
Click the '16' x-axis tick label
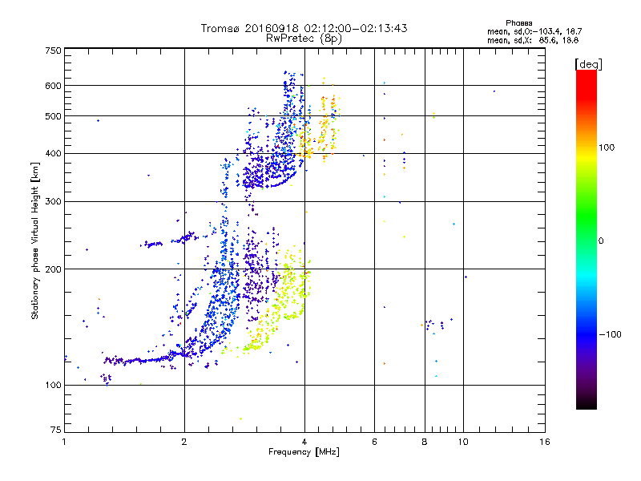coord(545,442)
